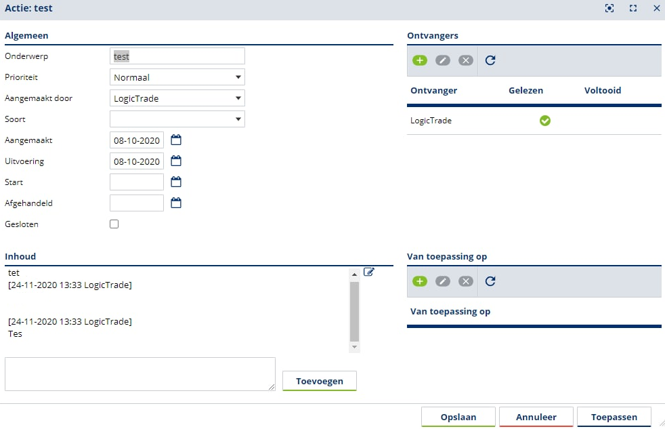
Task: Sort by the Ontvanger column header
Action: coord(433,90)
